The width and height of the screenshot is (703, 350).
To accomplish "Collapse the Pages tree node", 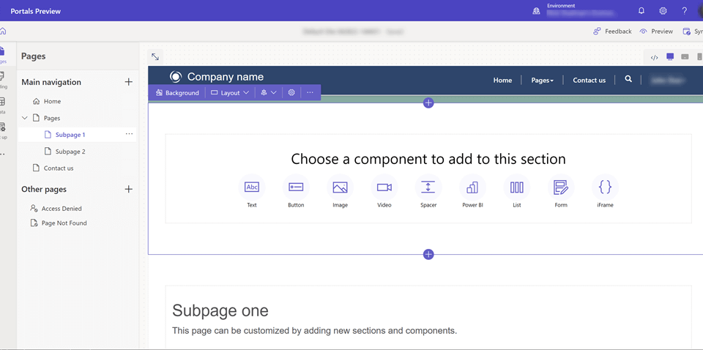I will pos(25,118).
